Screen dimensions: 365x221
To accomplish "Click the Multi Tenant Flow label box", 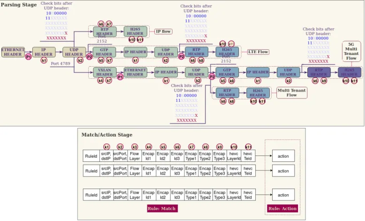I will tap(292, 93).
